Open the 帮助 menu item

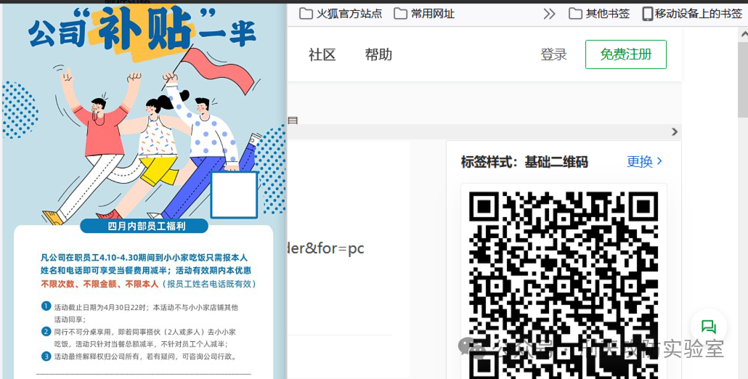click(x=378, y=54)
